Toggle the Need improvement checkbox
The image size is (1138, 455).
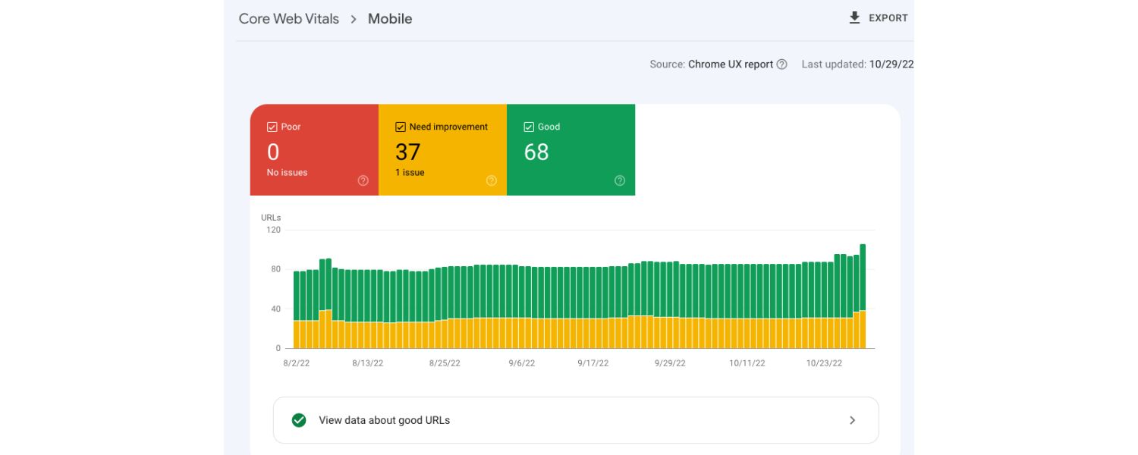click(399, 127)
